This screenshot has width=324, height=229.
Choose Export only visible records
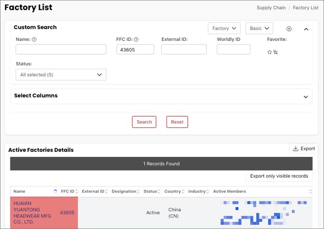[x=279, y=176]
